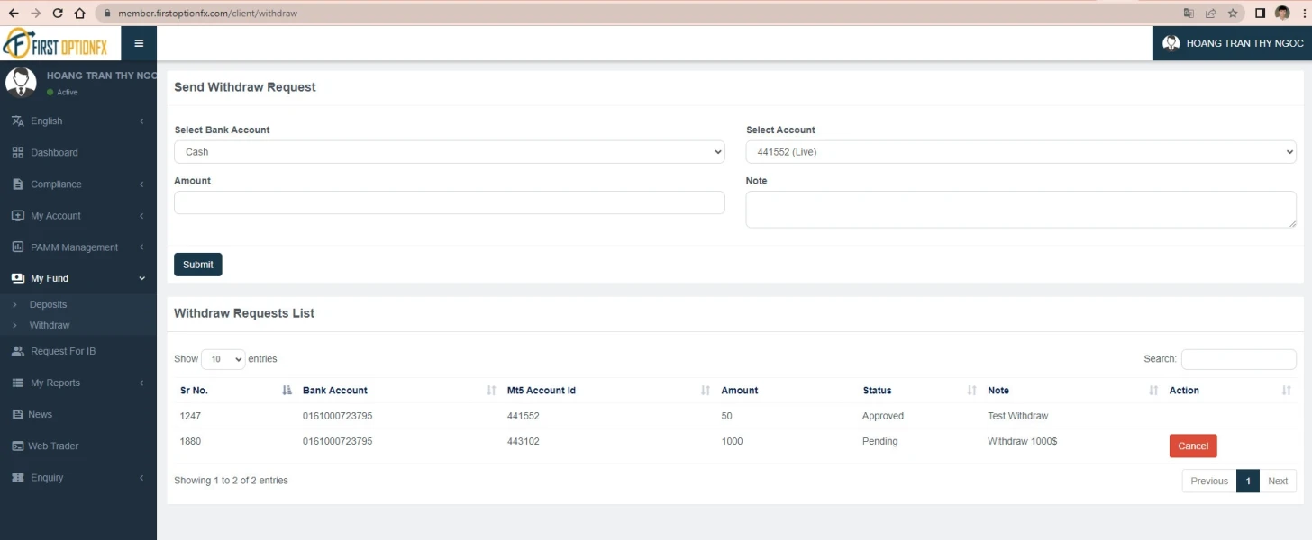1312x540 pixels.
Task: Go to Next page of results
Action: (1277, 481)
